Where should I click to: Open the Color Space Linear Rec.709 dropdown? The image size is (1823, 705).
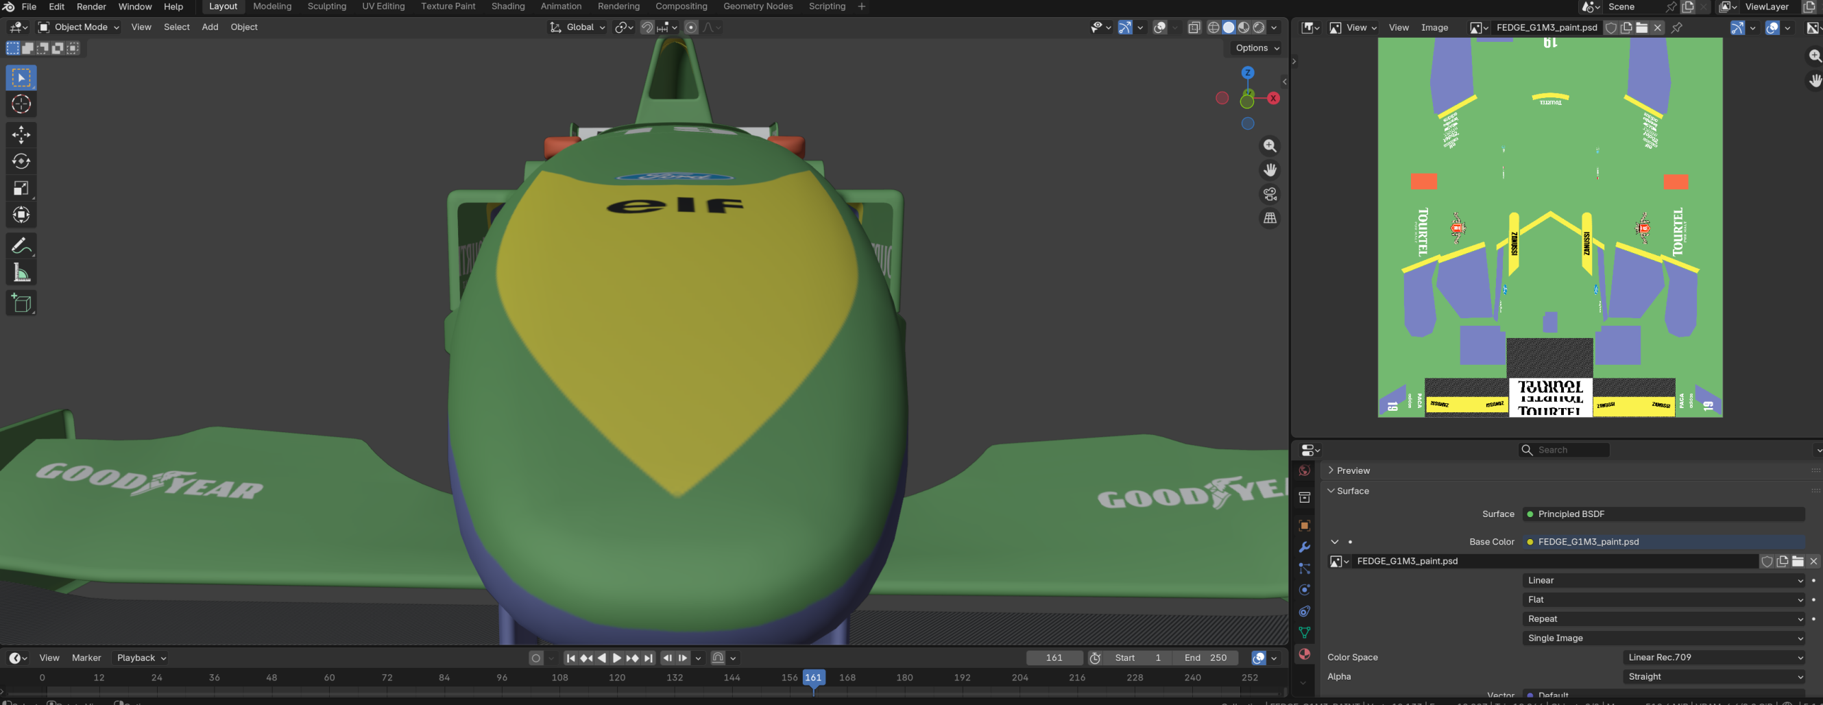point(1714,658)
